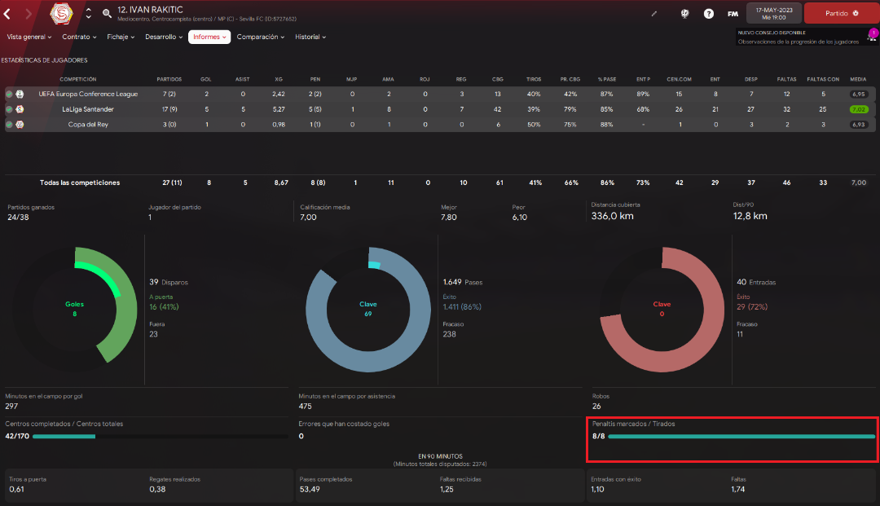This screenshot has height=506, width=880.
Task: Open the player switcher up/down arrows
Action: point(88,14)
